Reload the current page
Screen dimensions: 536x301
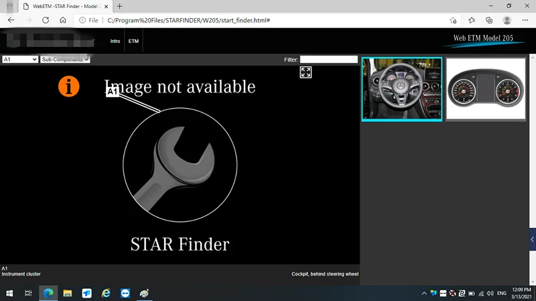[x=46, y=20]
